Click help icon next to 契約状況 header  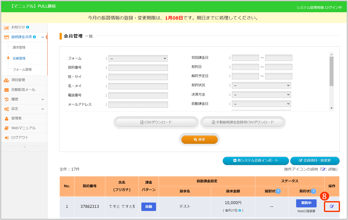[x=313, y=191]
